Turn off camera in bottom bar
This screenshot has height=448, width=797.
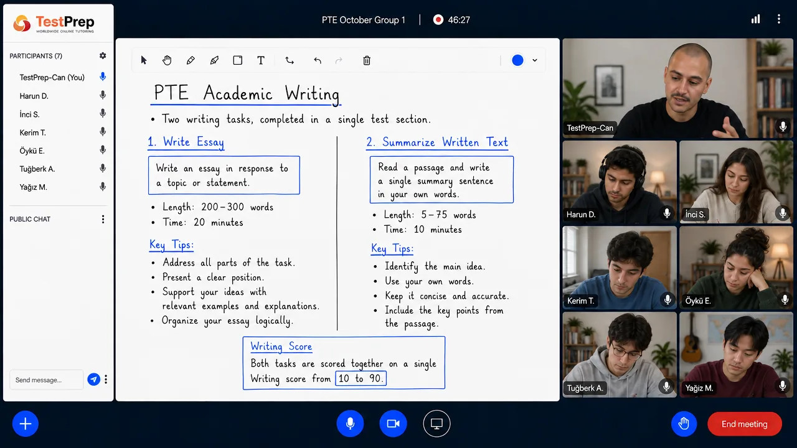[x=393, y=424]
